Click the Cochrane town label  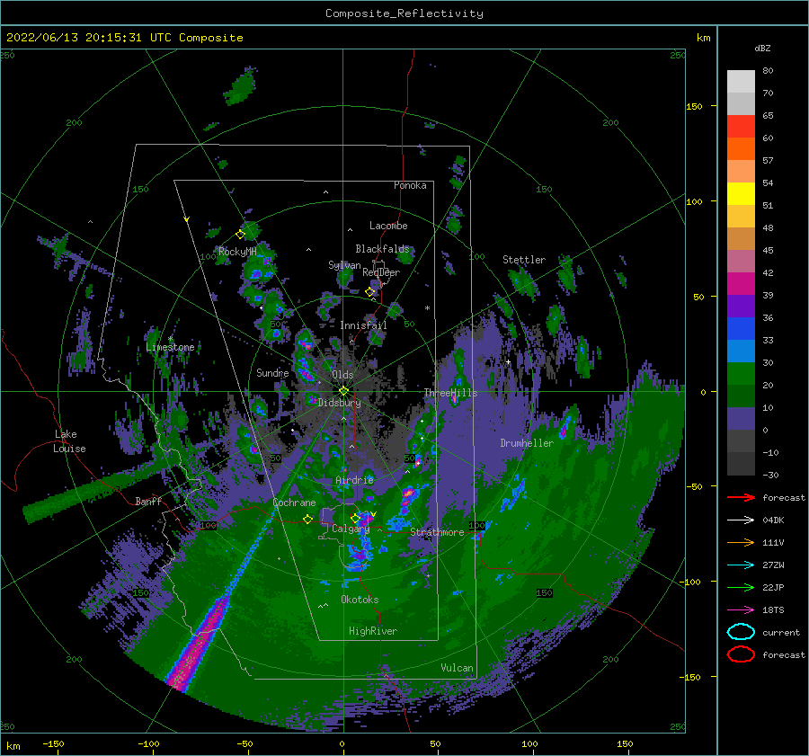[294, 503]
